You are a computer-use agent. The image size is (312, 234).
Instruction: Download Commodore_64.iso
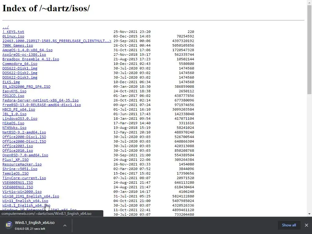click(x=20, y=64)
